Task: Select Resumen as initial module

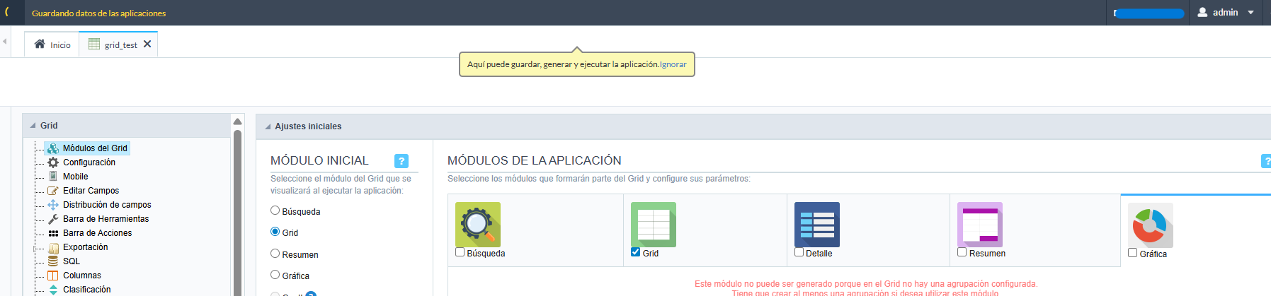Action: click(x=275, y=254)
